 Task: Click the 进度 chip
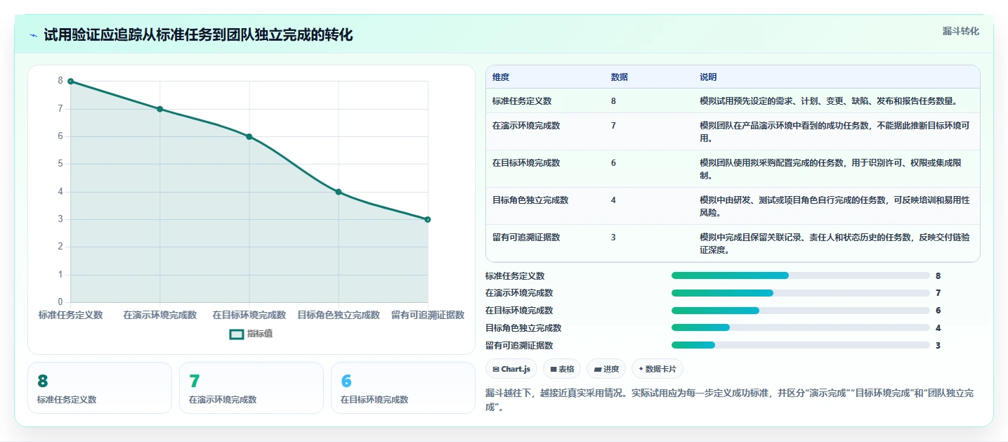pos(606,369)
